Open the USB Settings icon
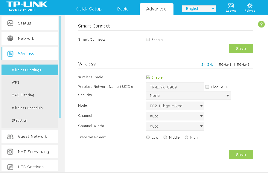The height and width of the screenshot is (173, 268). point(10,167)
